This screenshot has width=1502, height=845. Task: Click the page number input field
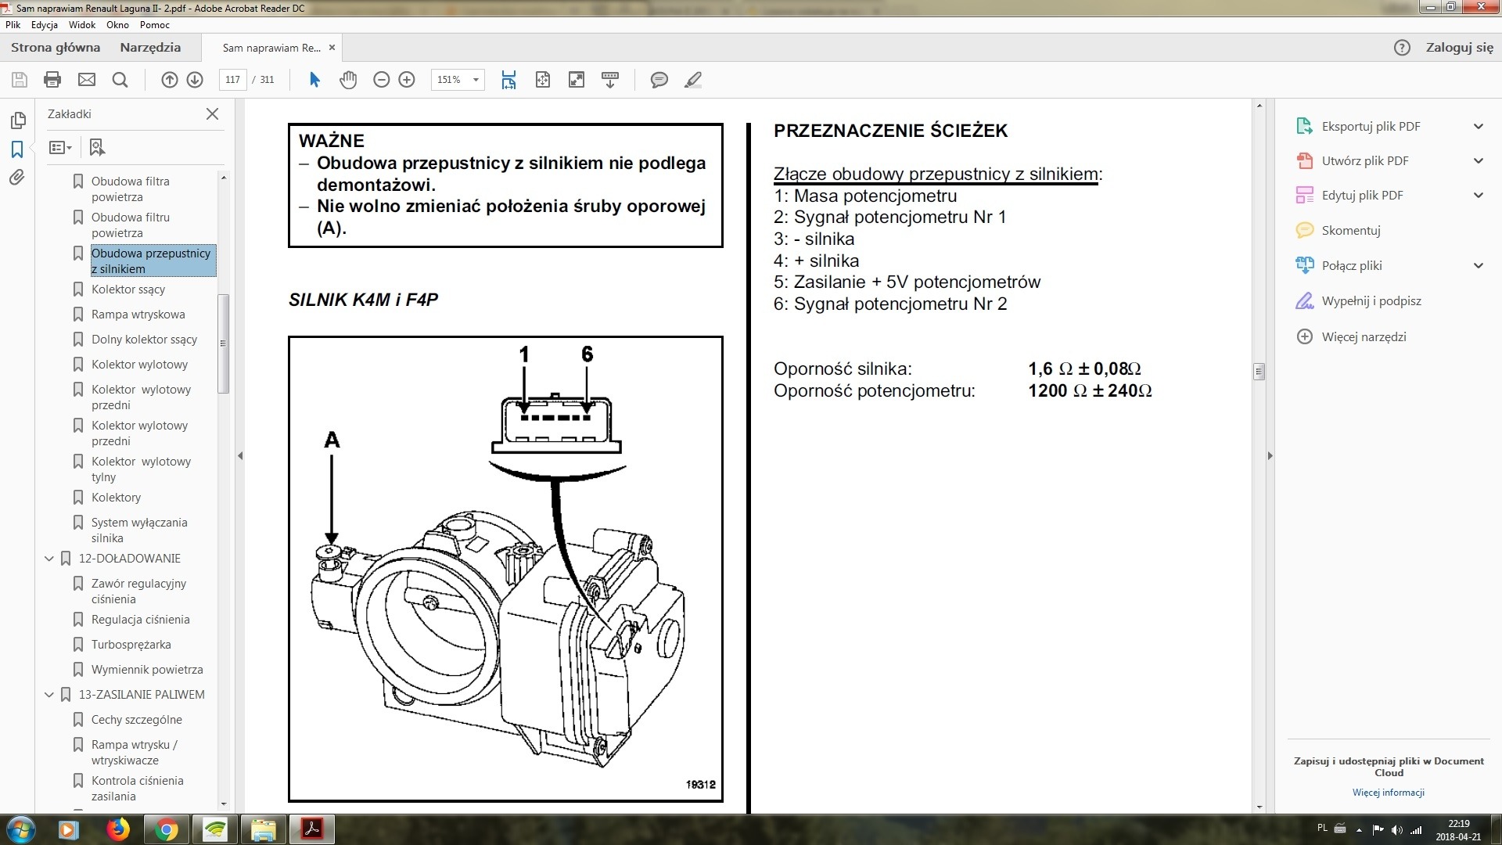(x=232, y=79)
